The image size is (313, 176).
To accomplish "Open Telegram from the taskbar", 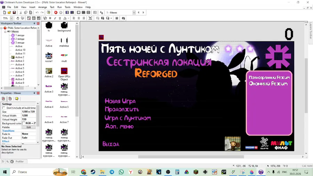I will (x=112, y=172).
